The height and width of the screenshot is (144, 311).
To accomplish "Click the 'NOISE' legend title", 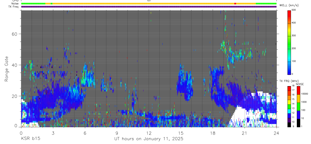I will [x=300, y=84].
